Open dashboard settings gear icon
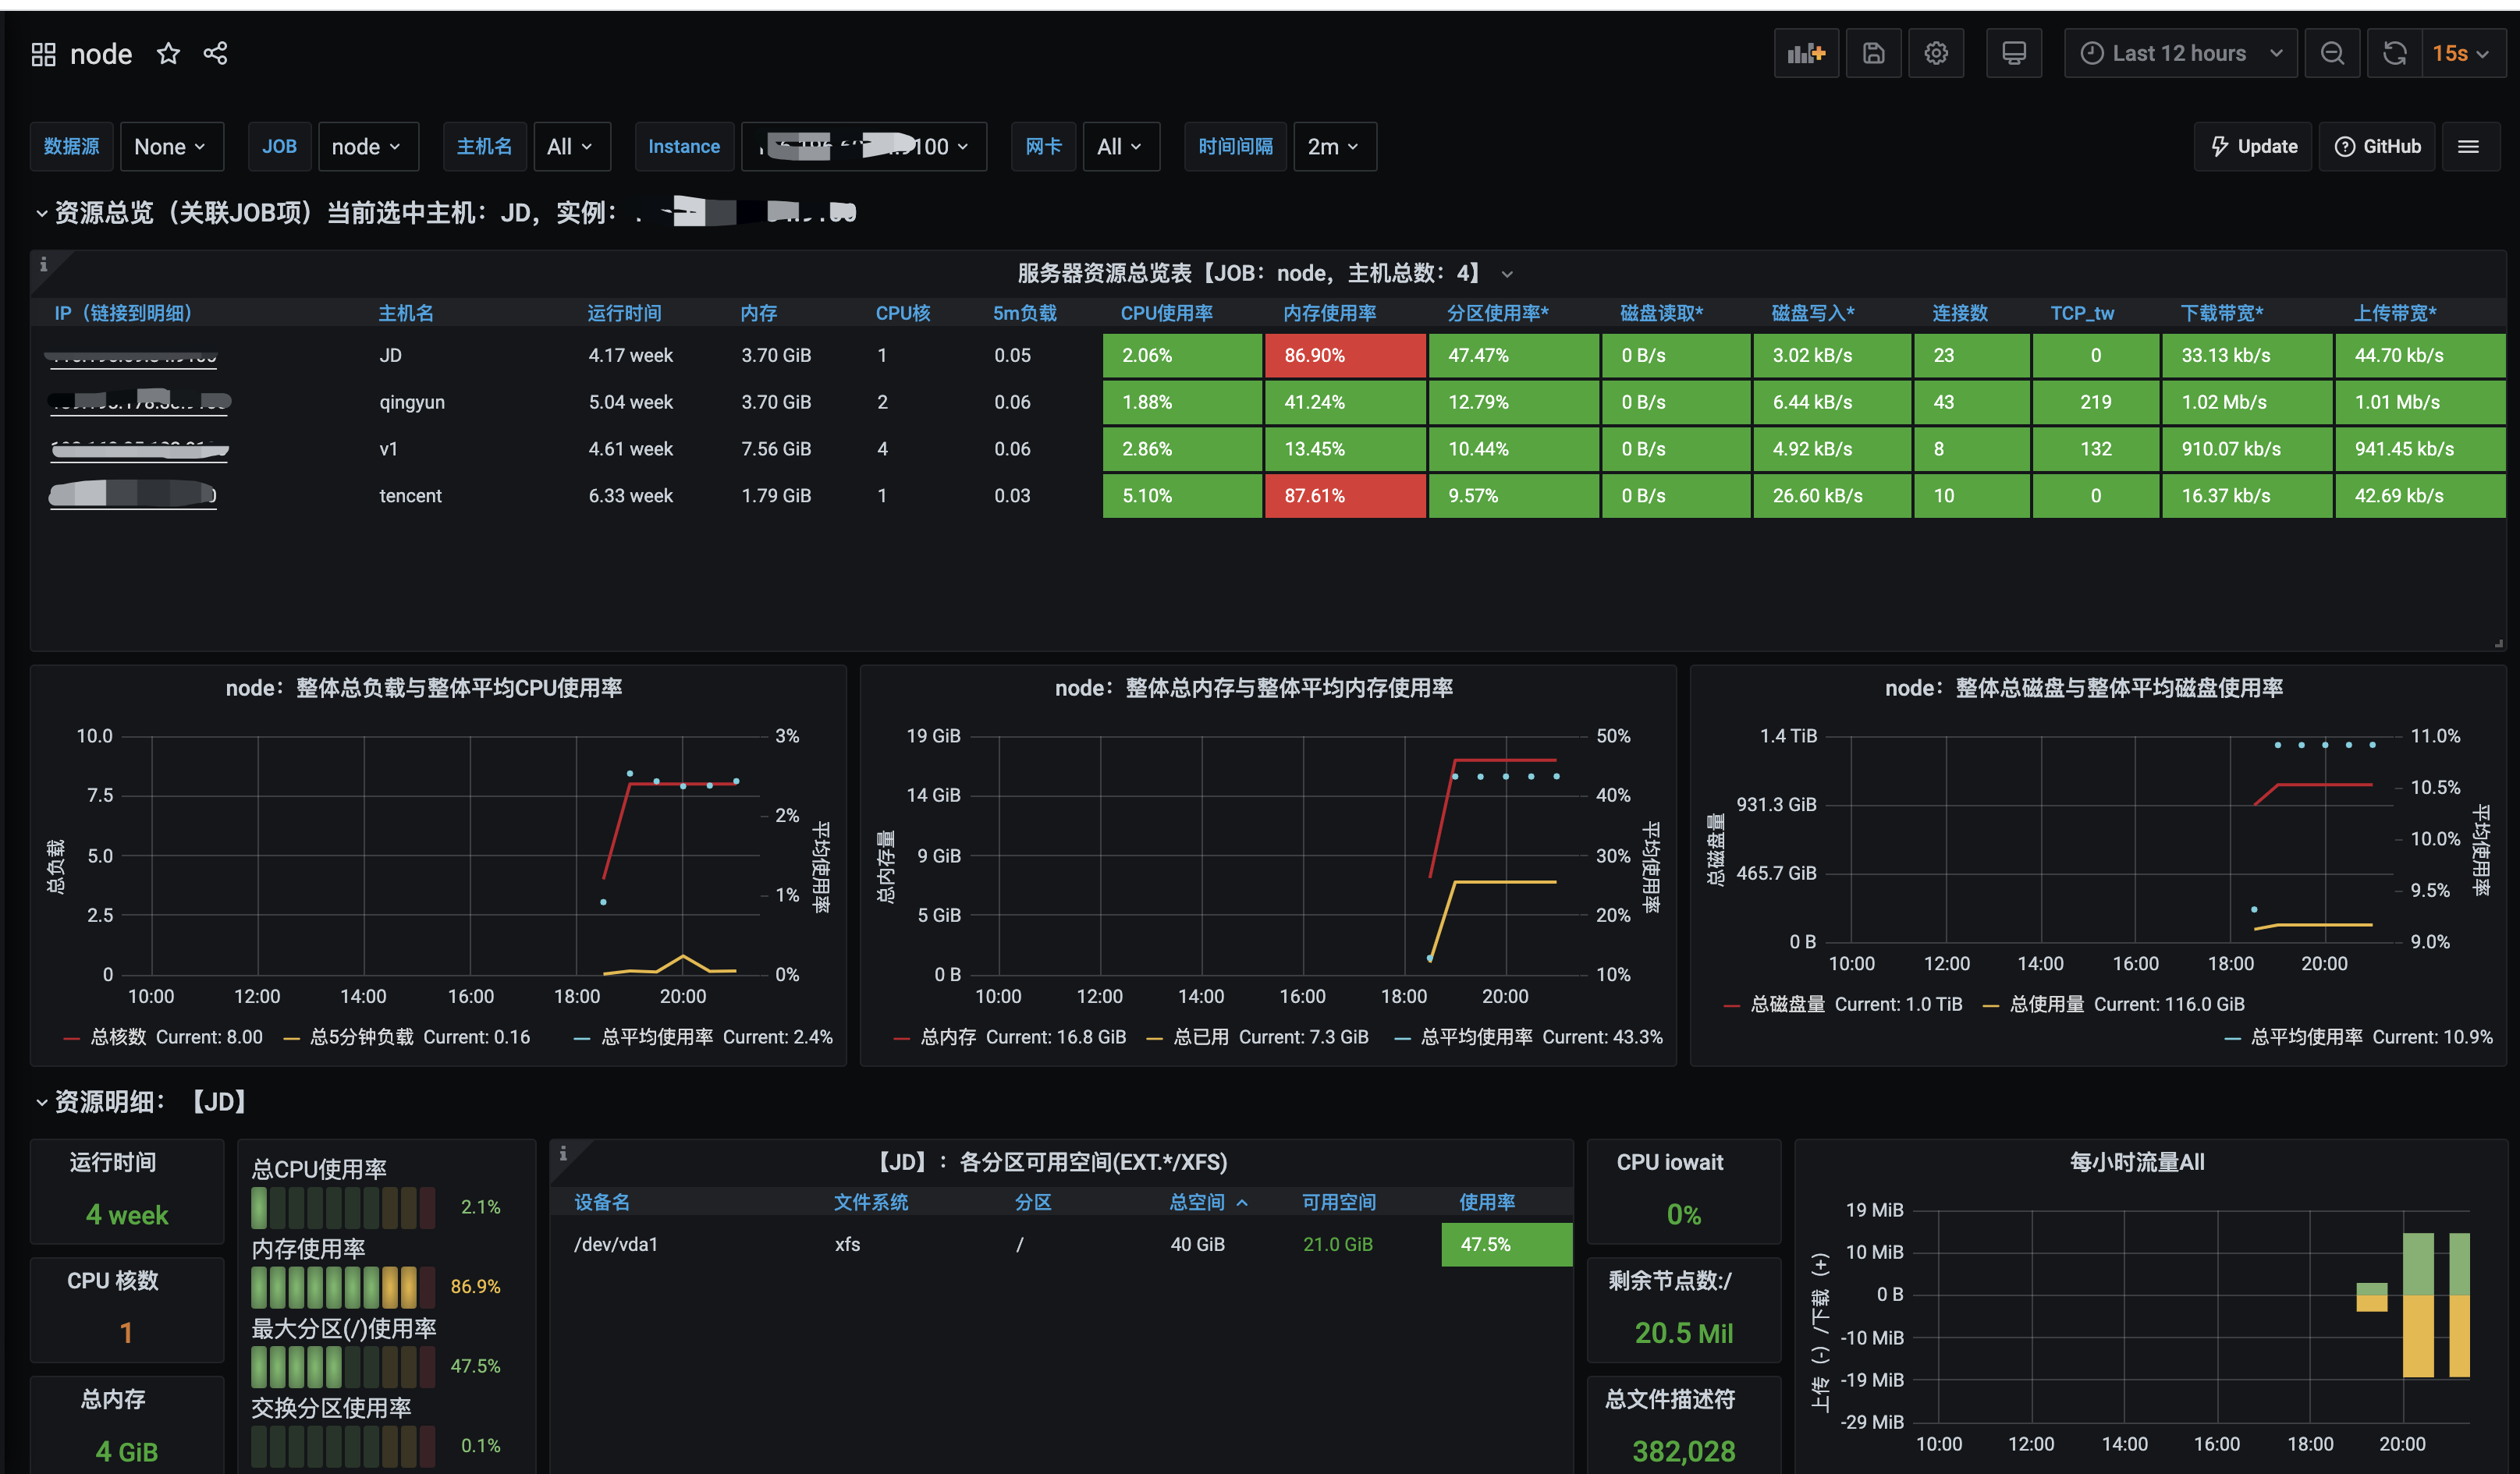 [1936, 54]
